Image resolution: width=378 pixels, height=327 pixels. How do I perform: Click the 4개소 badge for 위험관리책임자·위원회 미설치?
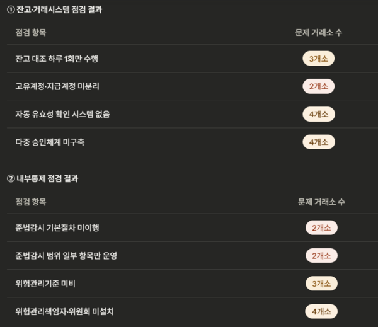coord(321,311)
